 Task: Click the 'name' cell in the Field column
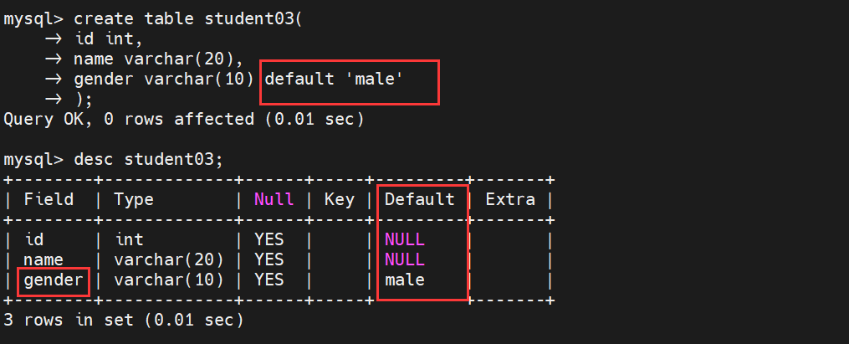tap(43, 260)
